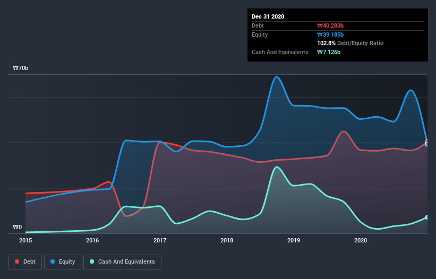This screenshot has height=279, width=436.
Task: Click the ₩0 y-axis label
Action: click(17, 227)
